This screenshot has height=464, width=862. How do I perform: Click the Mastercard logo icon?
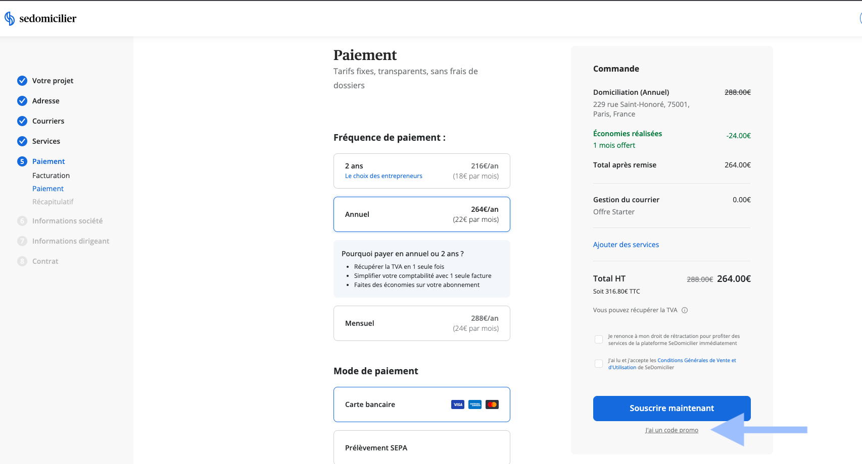coord(492,404)
